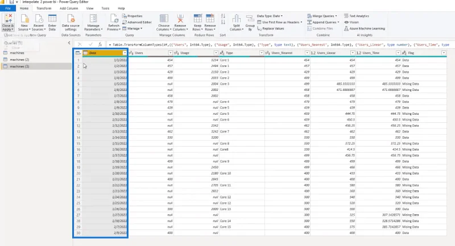Open the Merge Queries dropdown
455x246 pixels.
[x=322, y=16]
